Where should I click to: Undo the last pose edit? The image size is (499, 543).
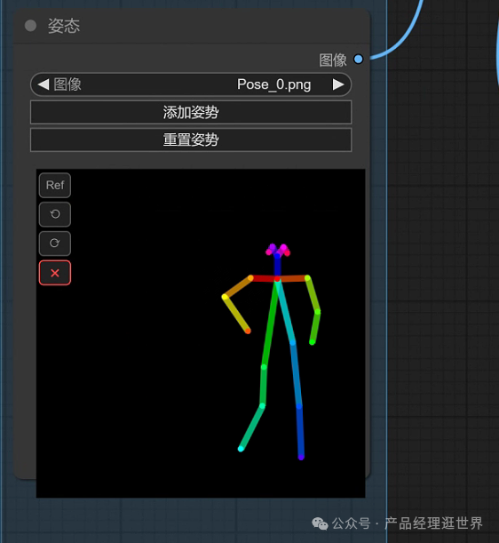[x=55, y=214]
